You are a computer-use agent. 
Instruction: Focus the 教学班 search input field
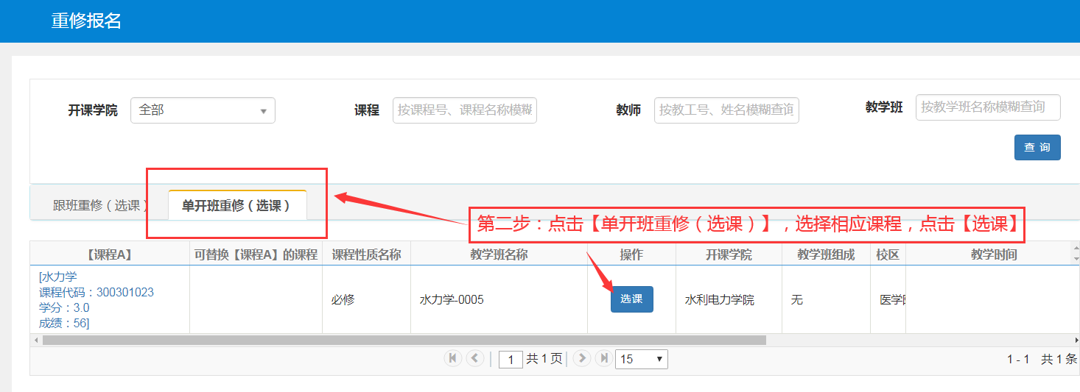coord(988,107)
